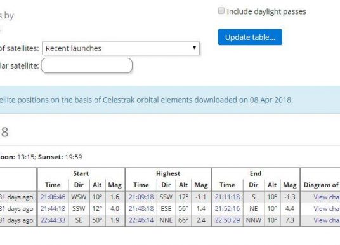The height and width of the screenshot is (245, 340).
Task: Click the Celestrak orbital elements notice text
Action: [147, 100]
